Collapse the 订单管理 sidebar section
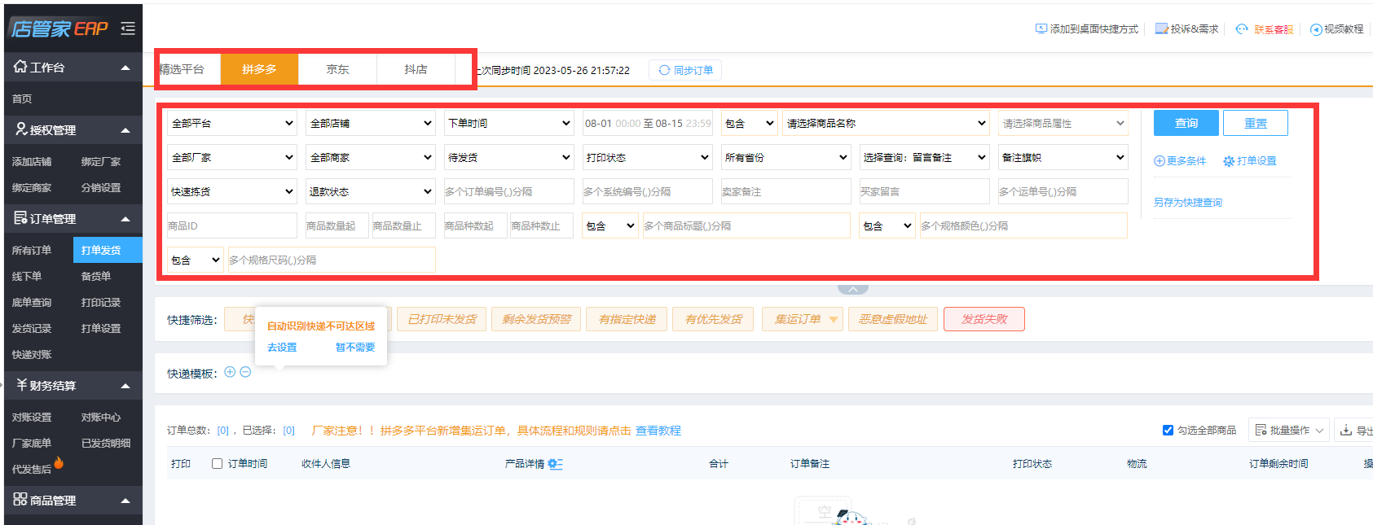 click(125, 219)
